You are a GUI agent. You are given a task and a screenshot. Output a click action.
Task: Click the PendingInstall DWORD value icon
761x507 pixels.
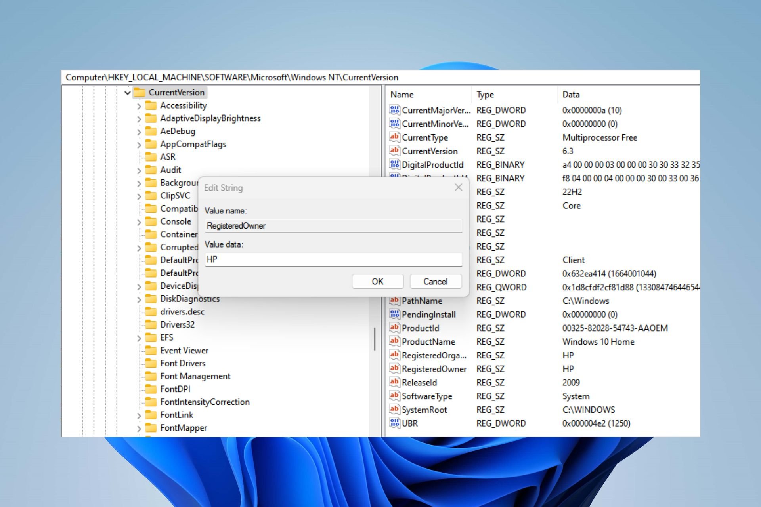pyautogui.click(x=394, y=314)
